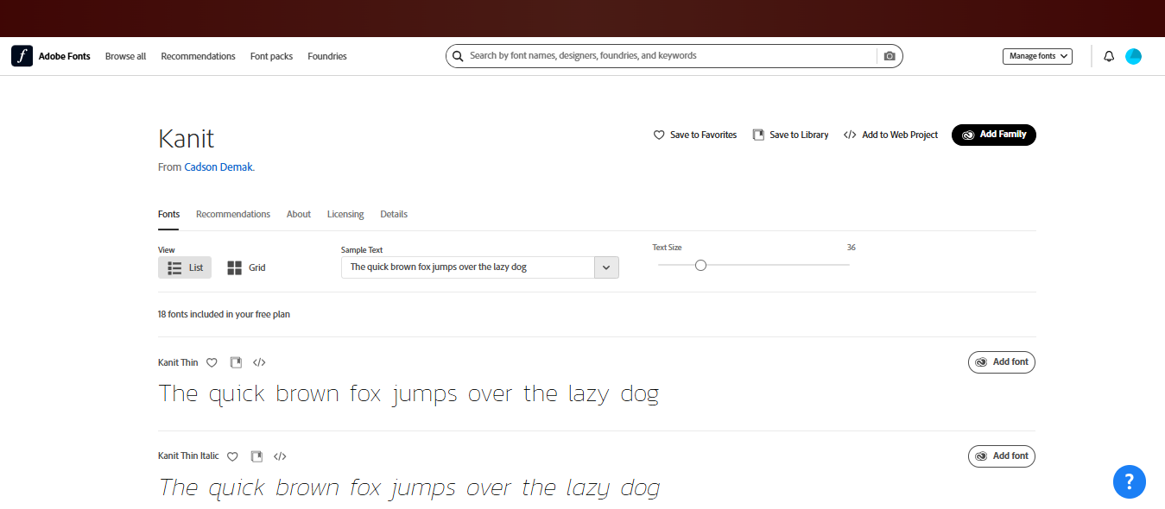Click the font search input field

click(672, 56)
